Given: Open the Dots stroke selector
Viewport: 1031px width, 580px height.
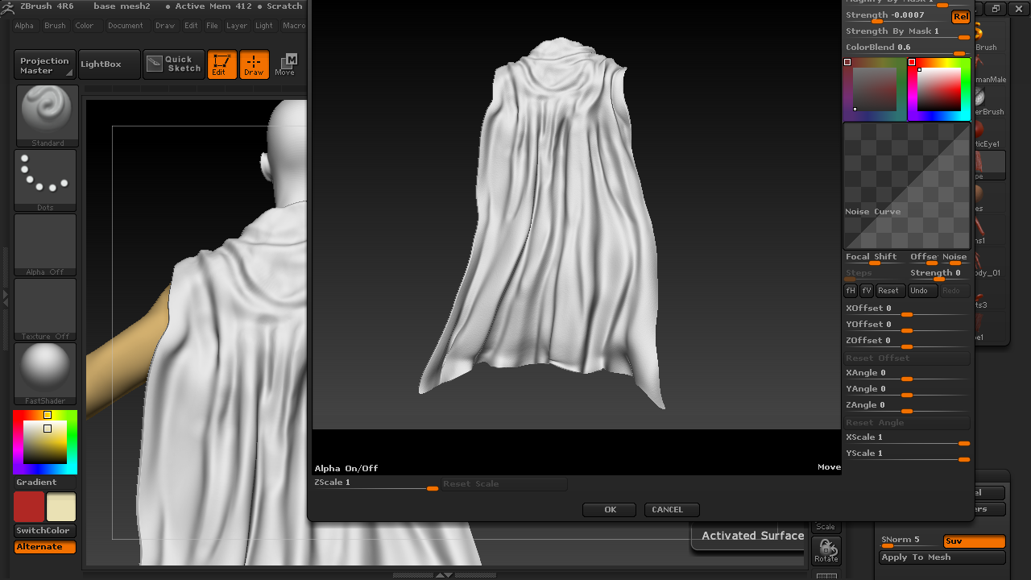Looking at the screenshot, I should (45, 180).
